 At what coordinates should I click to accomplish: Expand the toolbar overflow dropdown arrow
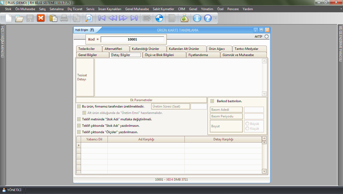click(x=215, y=18)
